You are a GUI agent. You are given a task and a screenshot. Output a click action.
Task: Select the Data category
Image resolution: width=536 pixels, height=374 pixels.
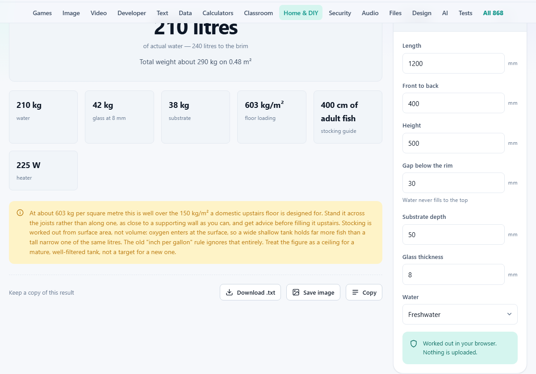[185, 13]
